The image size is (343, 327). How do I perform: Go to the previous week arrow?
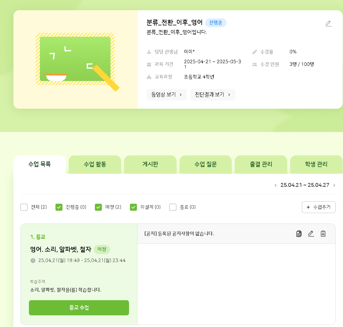(x=276, y=185)
